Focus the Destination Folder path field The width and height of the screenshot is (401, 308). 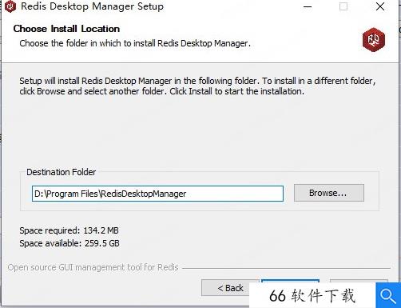[157, 194]
